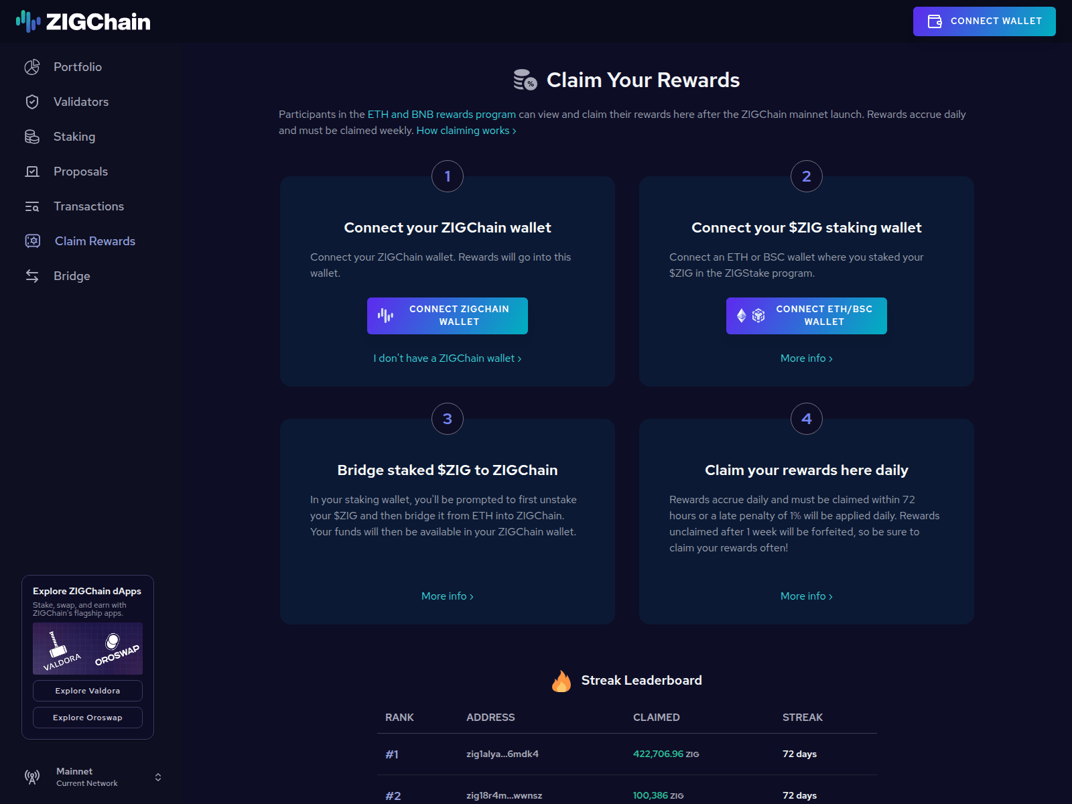This screenshot has width=1072, height=804.
Task: Select the Bridge arrows icon
Action: coord(32,275)
